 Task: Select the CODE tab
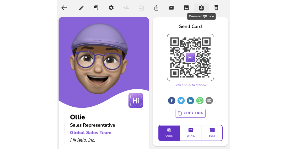169,133
